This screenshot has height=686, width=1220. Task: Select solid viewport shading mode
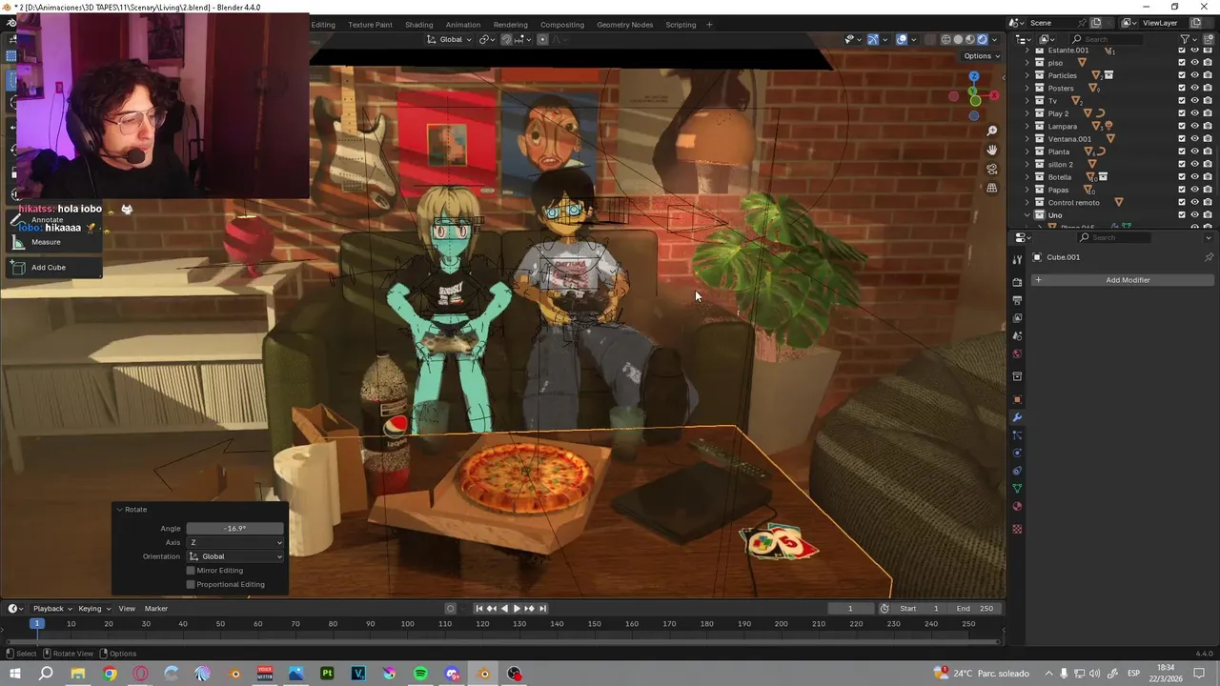point(959,39)
